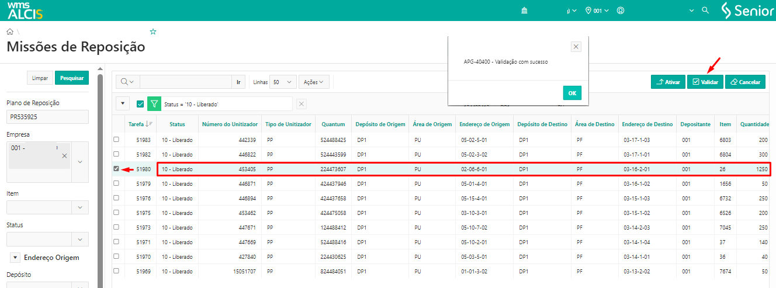Mark page as favorite with star icon
Screen dimensions: 776x288
153,32
